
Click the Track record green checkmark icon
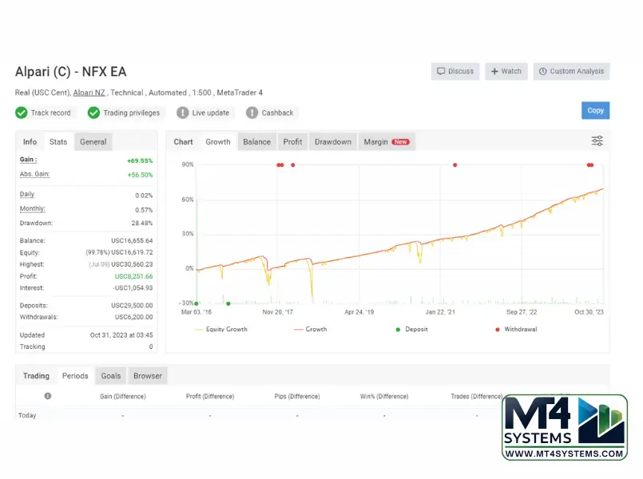tap(22, 113)
